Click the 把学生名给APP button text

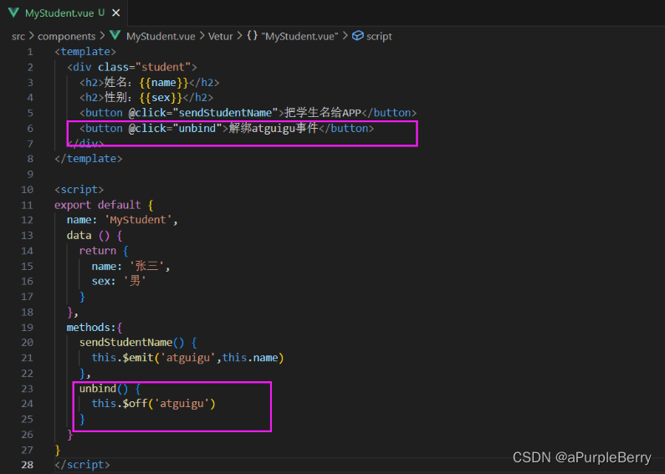click(323, 113)
